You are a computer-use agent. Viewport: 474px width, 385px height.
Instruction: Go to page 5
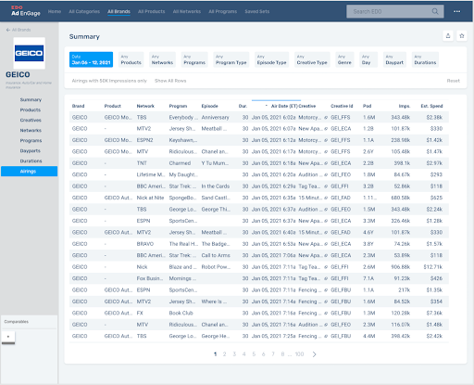(254, 354)
